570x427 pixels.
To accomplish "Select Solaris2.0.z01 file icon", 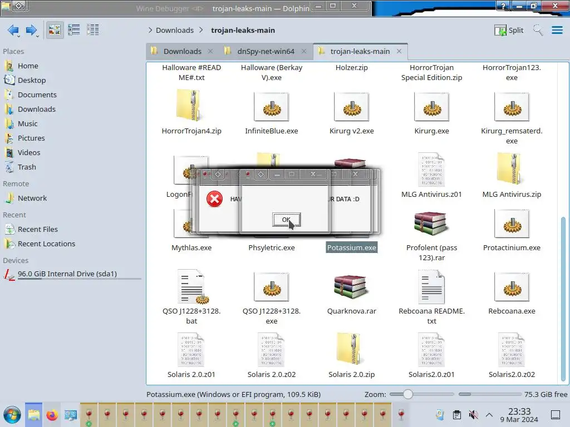I will pos(431,350).
